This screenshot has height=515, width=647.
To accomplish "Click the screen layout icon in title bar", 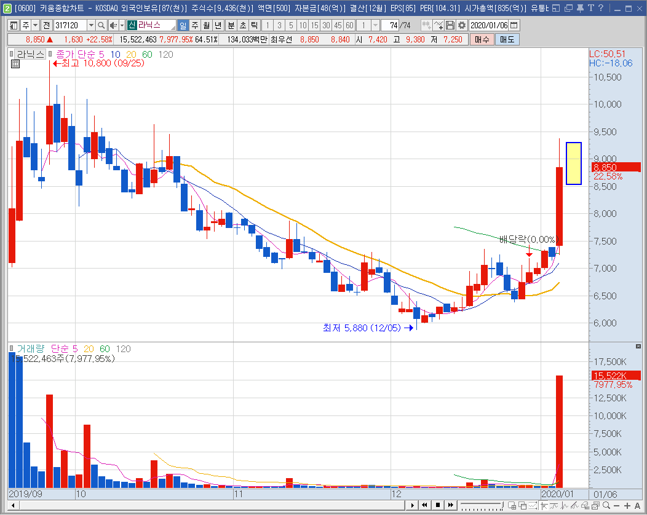I will click(x=556, y=8).
